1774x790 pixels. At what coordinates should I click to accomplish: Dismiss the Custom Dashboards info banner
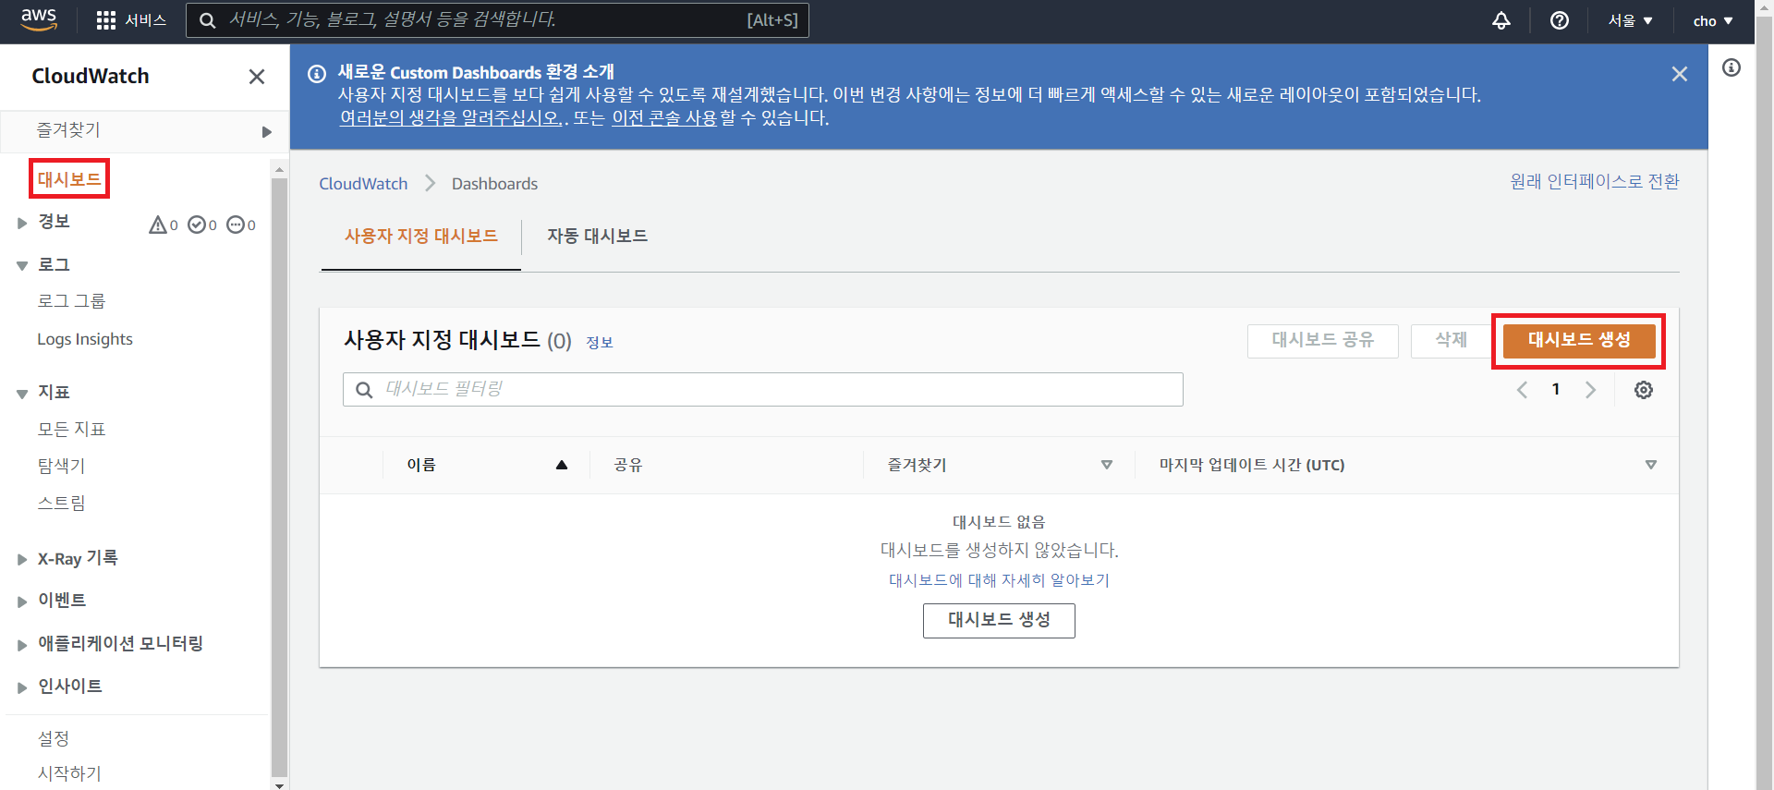(1680, 74)
